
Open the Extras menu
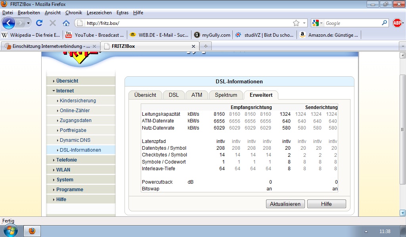click(x=123, y=13)
